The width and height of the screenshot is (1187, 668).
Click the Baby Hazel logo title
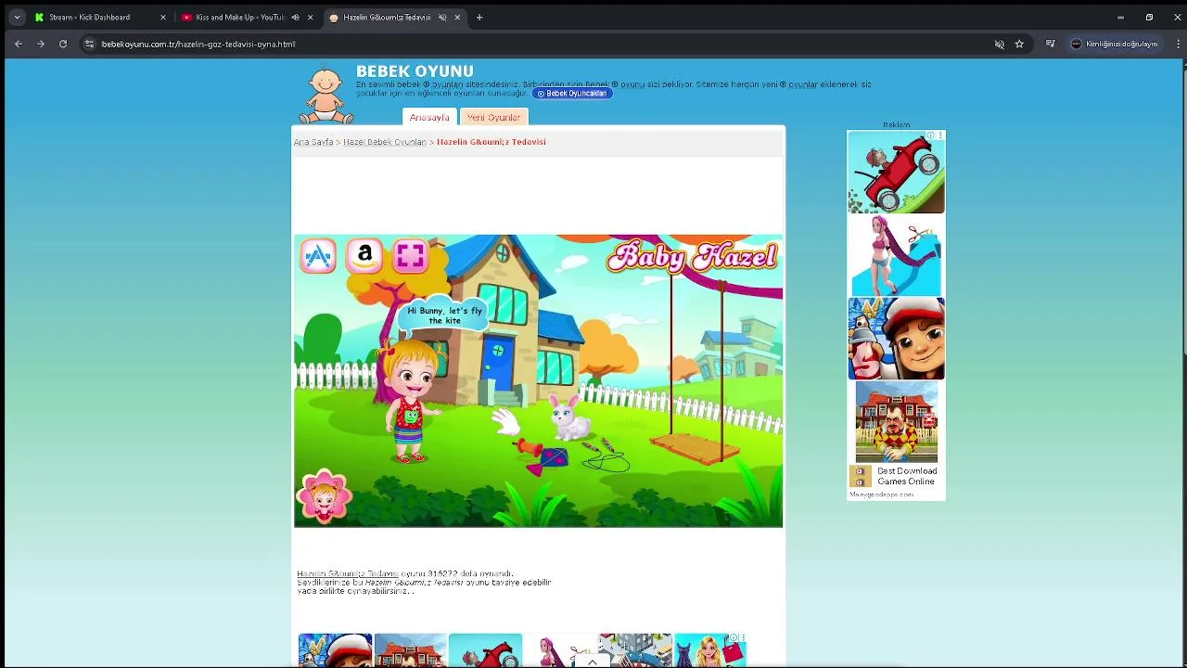point(692,256)
